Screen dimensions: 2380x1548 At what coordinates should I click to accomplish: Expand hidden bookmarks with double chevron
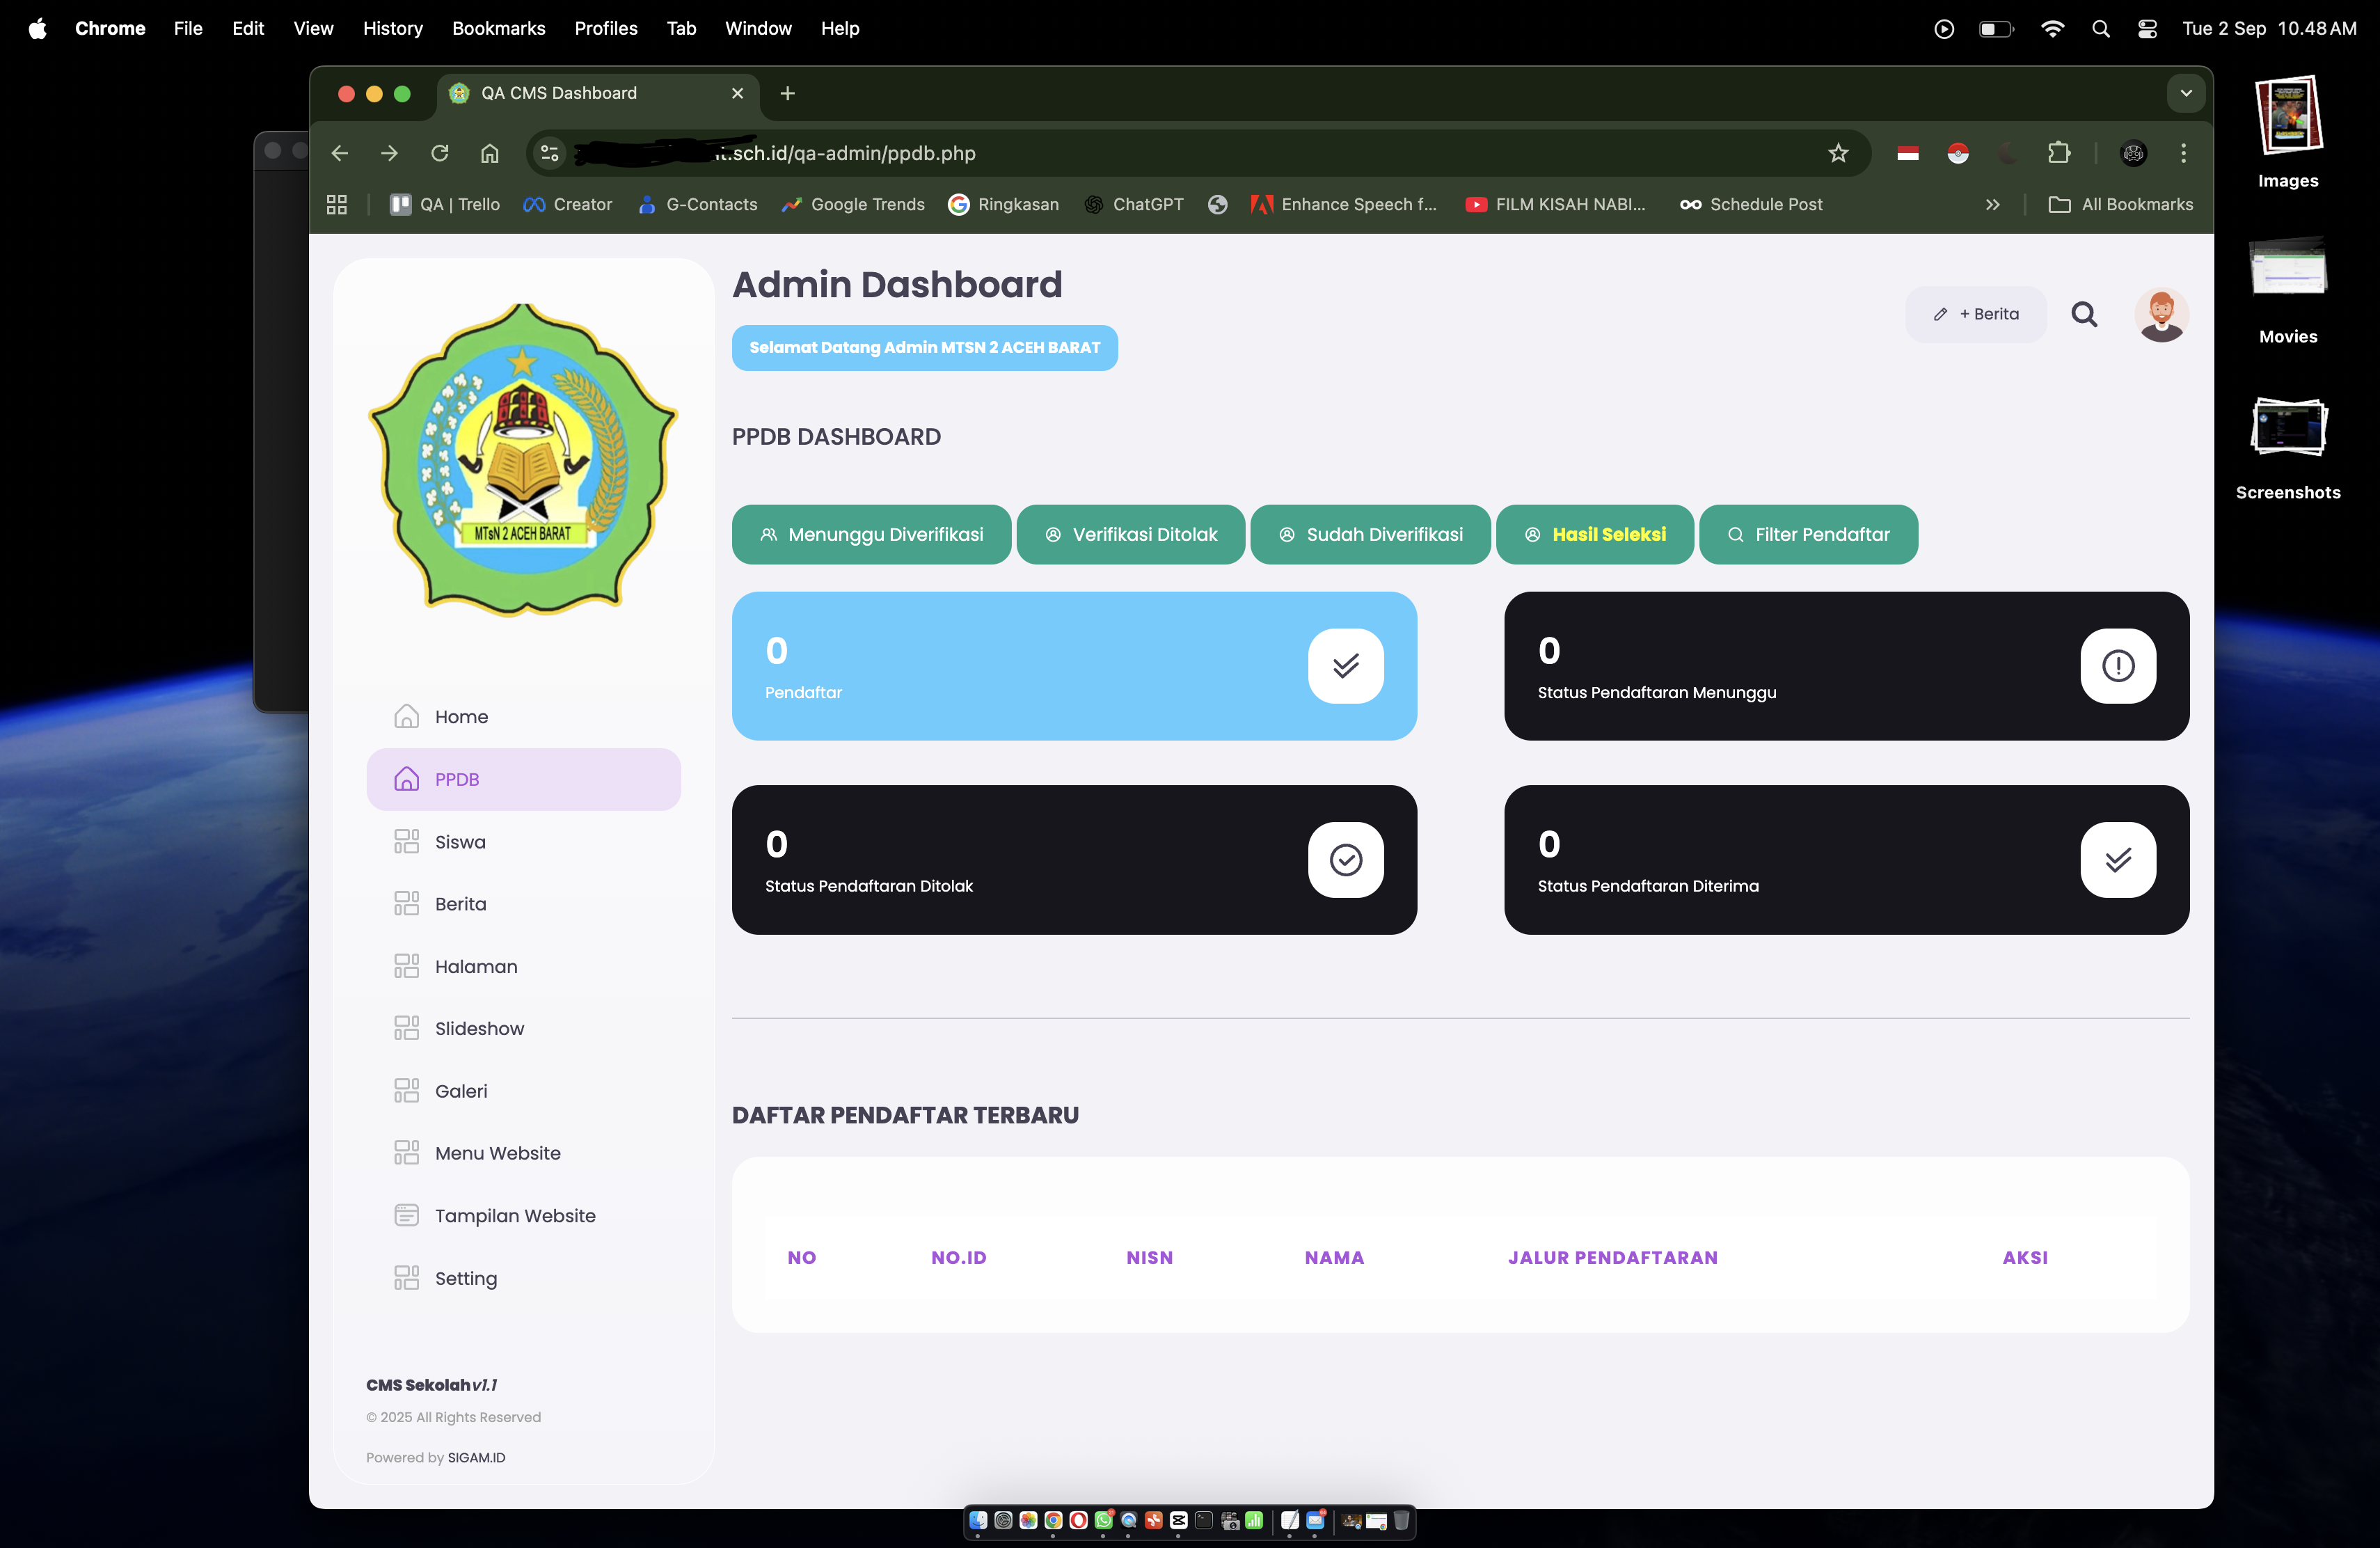point(1992,204)
